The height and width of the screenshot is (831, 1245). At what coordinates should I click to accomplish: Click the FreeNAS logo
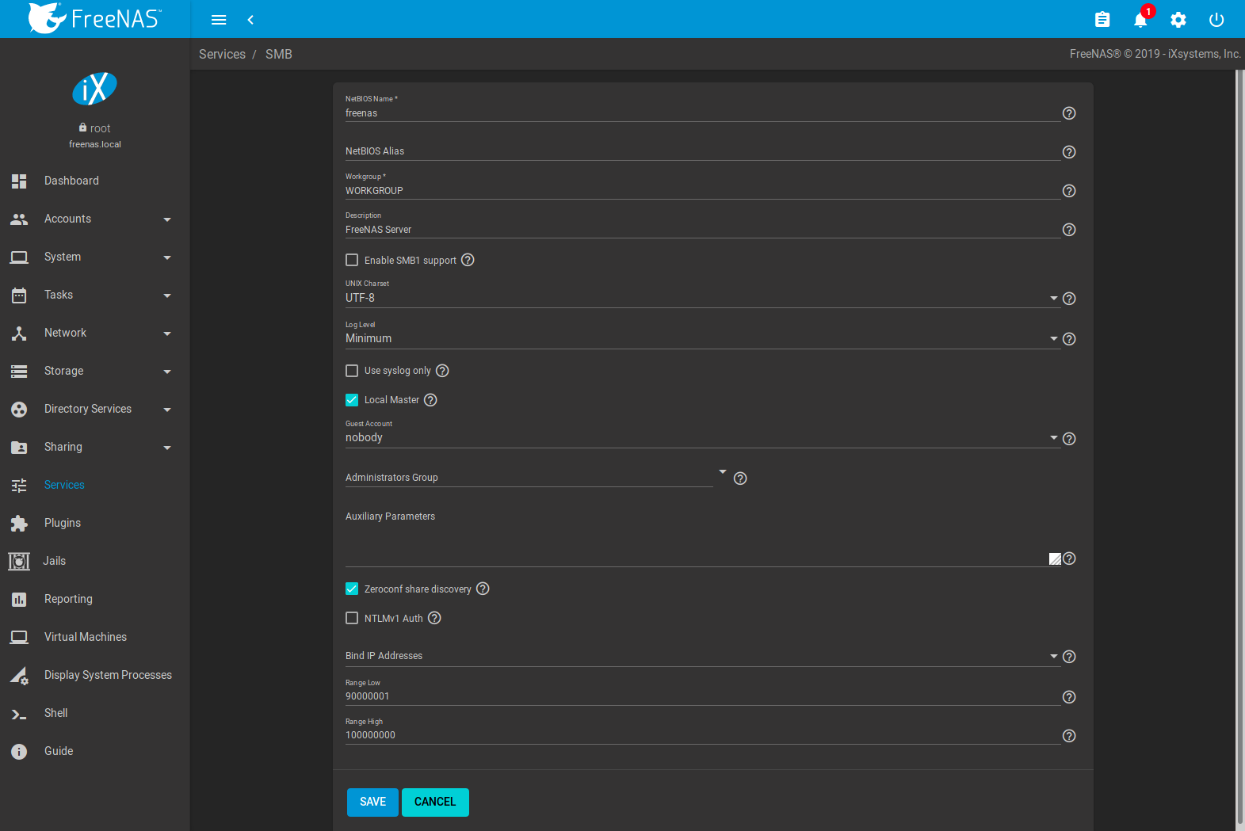coord(95,18)
